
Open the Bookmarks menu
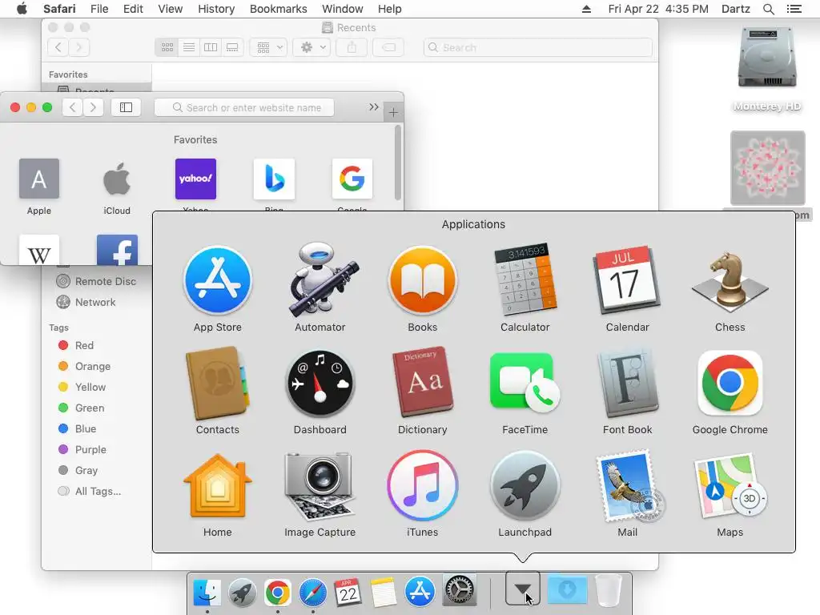coord(279,9)
